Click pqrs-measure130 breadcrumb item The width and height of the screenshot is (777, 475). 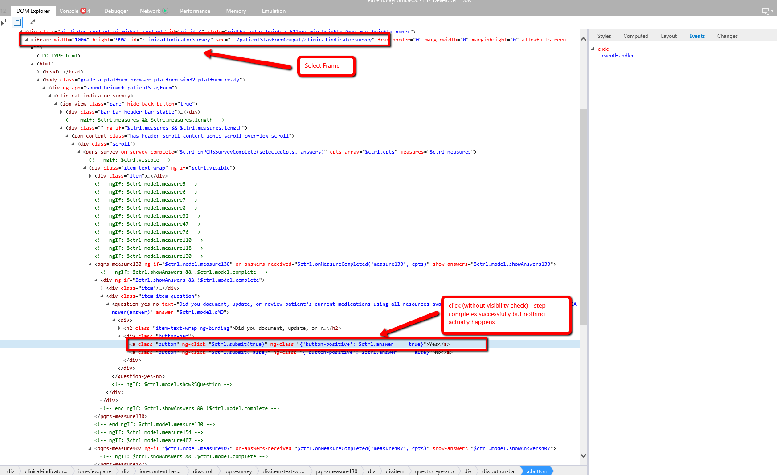337,471
